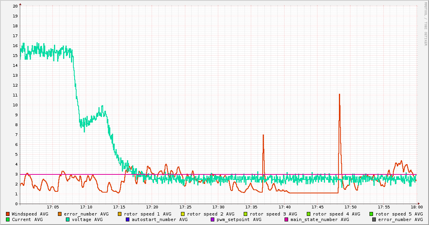429x225 pixels.
Task: Click the 18:00 time axis label
Action: (417, 207)
